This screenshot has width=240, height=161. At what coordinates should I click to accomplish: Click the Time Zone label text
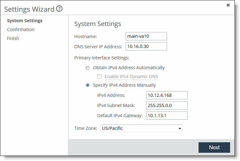coord(86,128)
